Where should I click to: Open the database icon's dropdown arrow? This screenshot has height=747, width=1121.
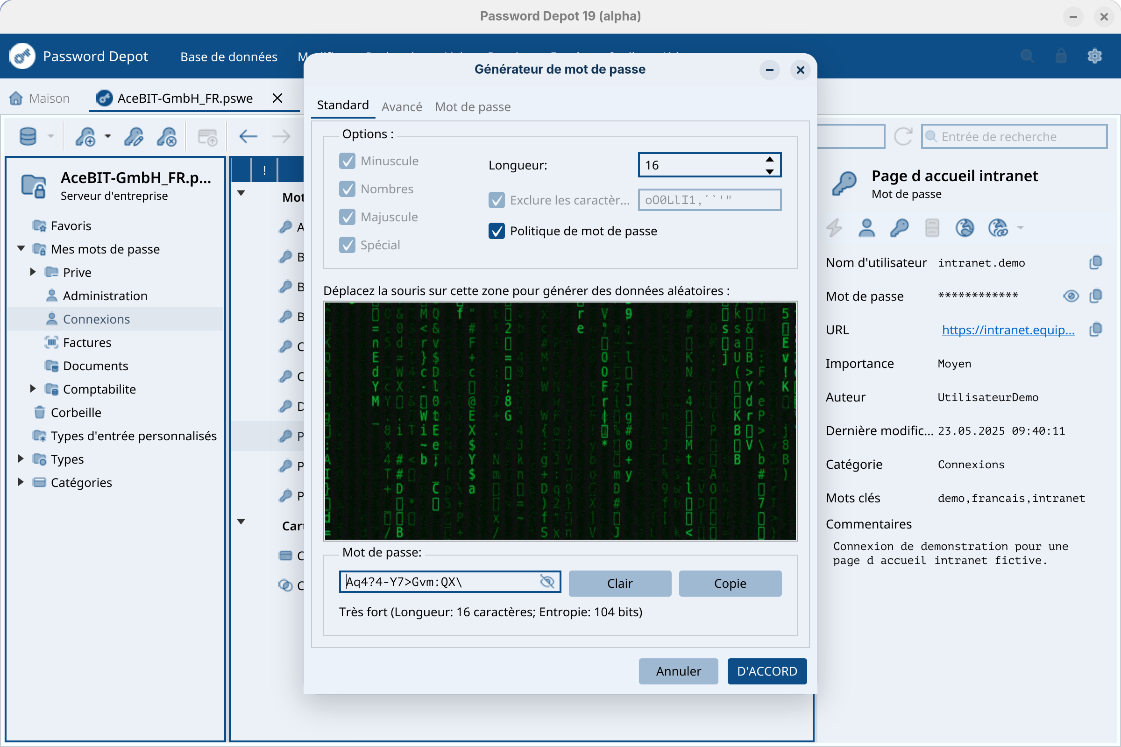50,137
